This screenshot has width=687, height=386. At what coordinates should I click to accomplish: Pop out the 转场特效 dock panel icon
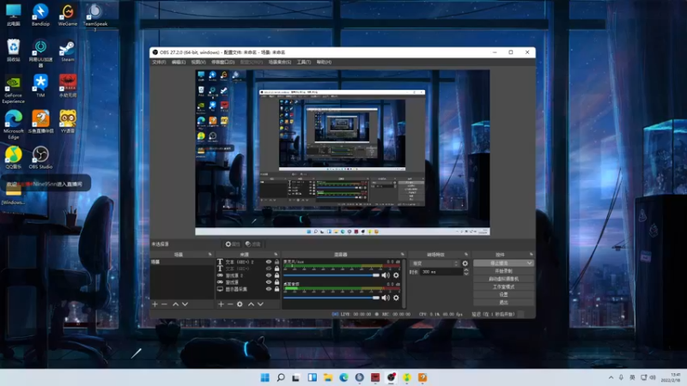pyautogui.click(x=465, y=254)
